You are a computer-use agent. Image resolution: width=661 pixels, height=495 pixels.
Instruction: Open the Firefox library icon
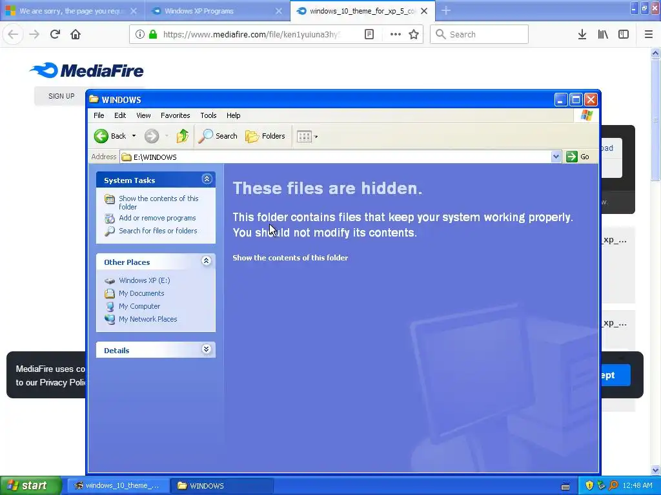tap(603, 34)
